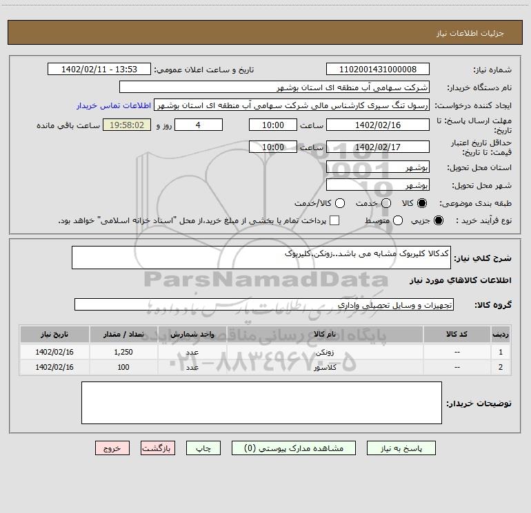Click the شرح کلی نیاز text area

(x=261, y=258)
